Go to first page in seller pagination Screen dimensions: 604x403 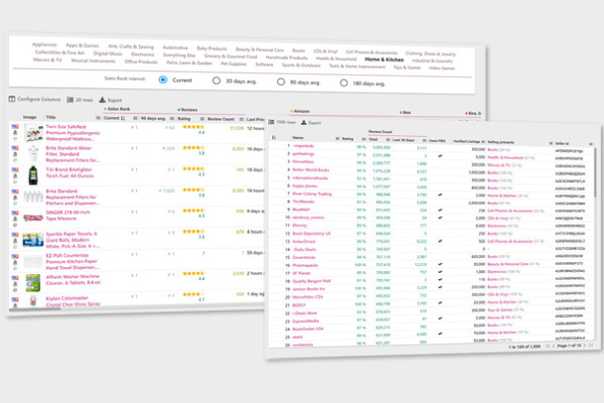click(547, 346)
